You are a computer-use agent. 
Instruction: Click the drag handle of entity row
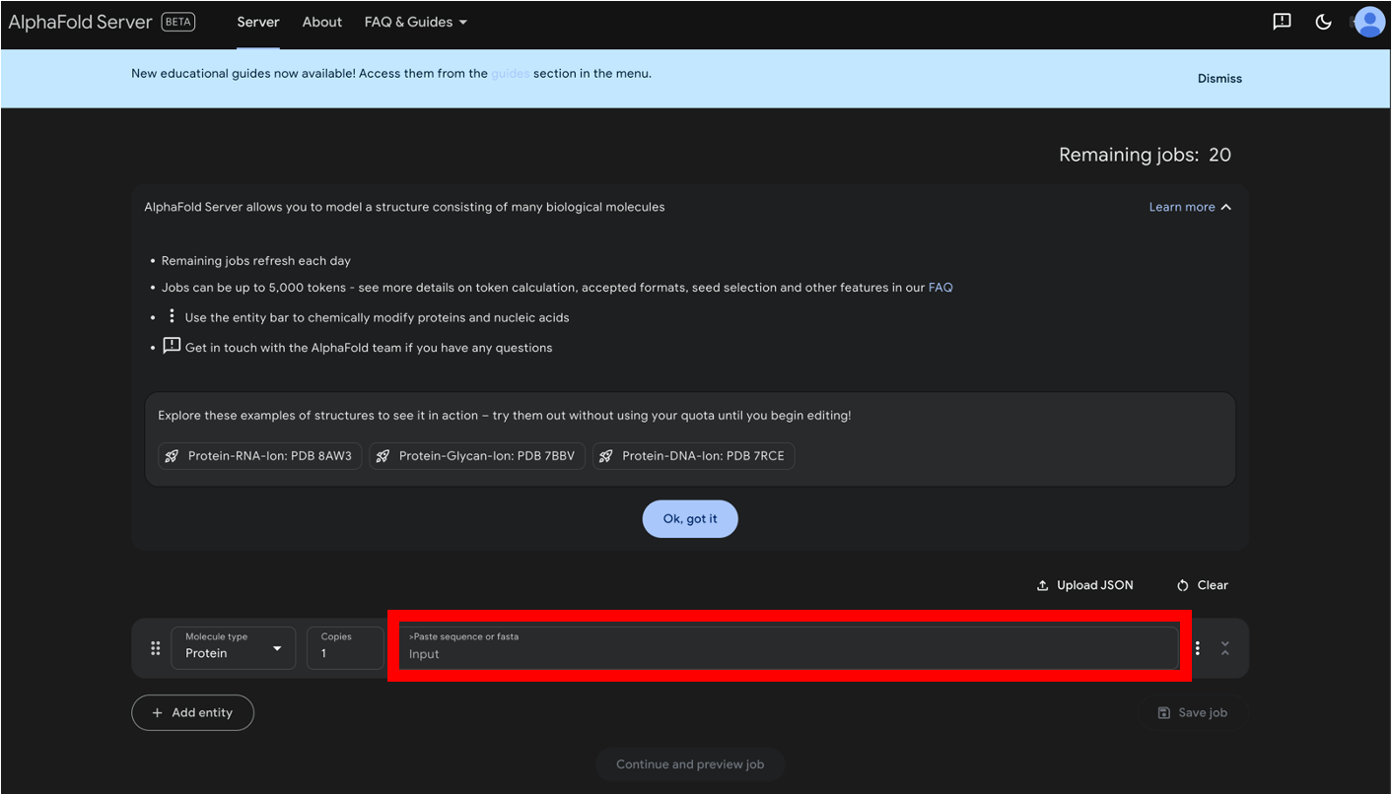(155, 648)
